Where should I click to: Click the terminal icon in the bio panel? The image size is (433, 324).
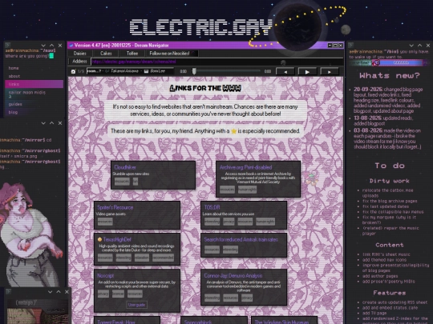click(351, 45)
